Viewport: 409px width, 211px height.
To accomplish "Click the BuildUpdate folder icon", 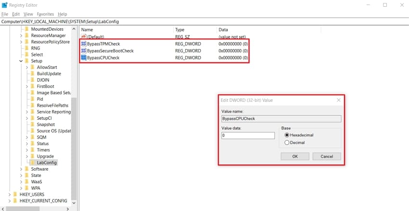I will pos(32,74).
